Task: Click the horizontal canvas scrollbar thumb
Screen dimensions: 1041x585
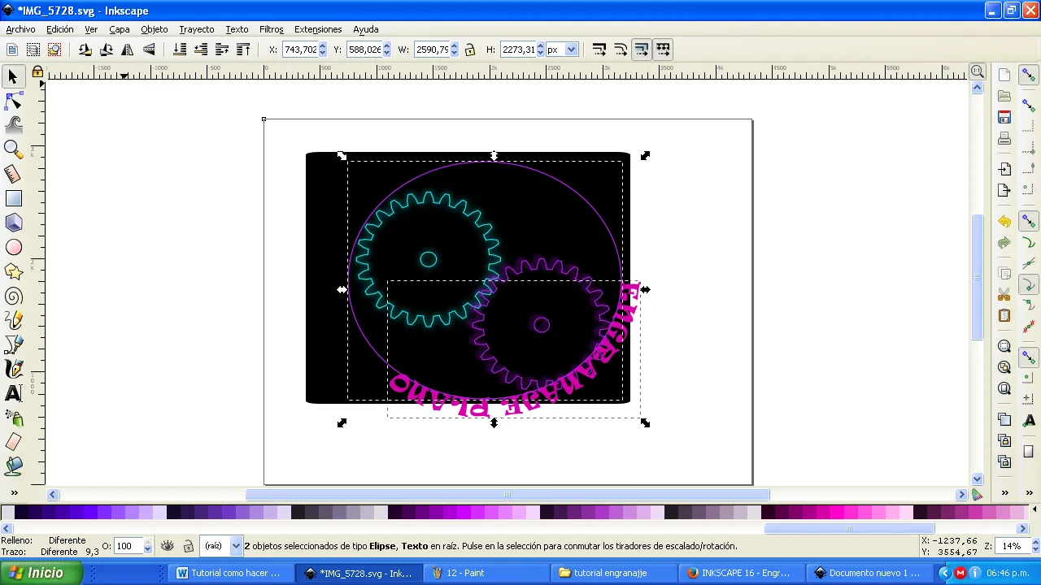Action: (x=507, y=494)
